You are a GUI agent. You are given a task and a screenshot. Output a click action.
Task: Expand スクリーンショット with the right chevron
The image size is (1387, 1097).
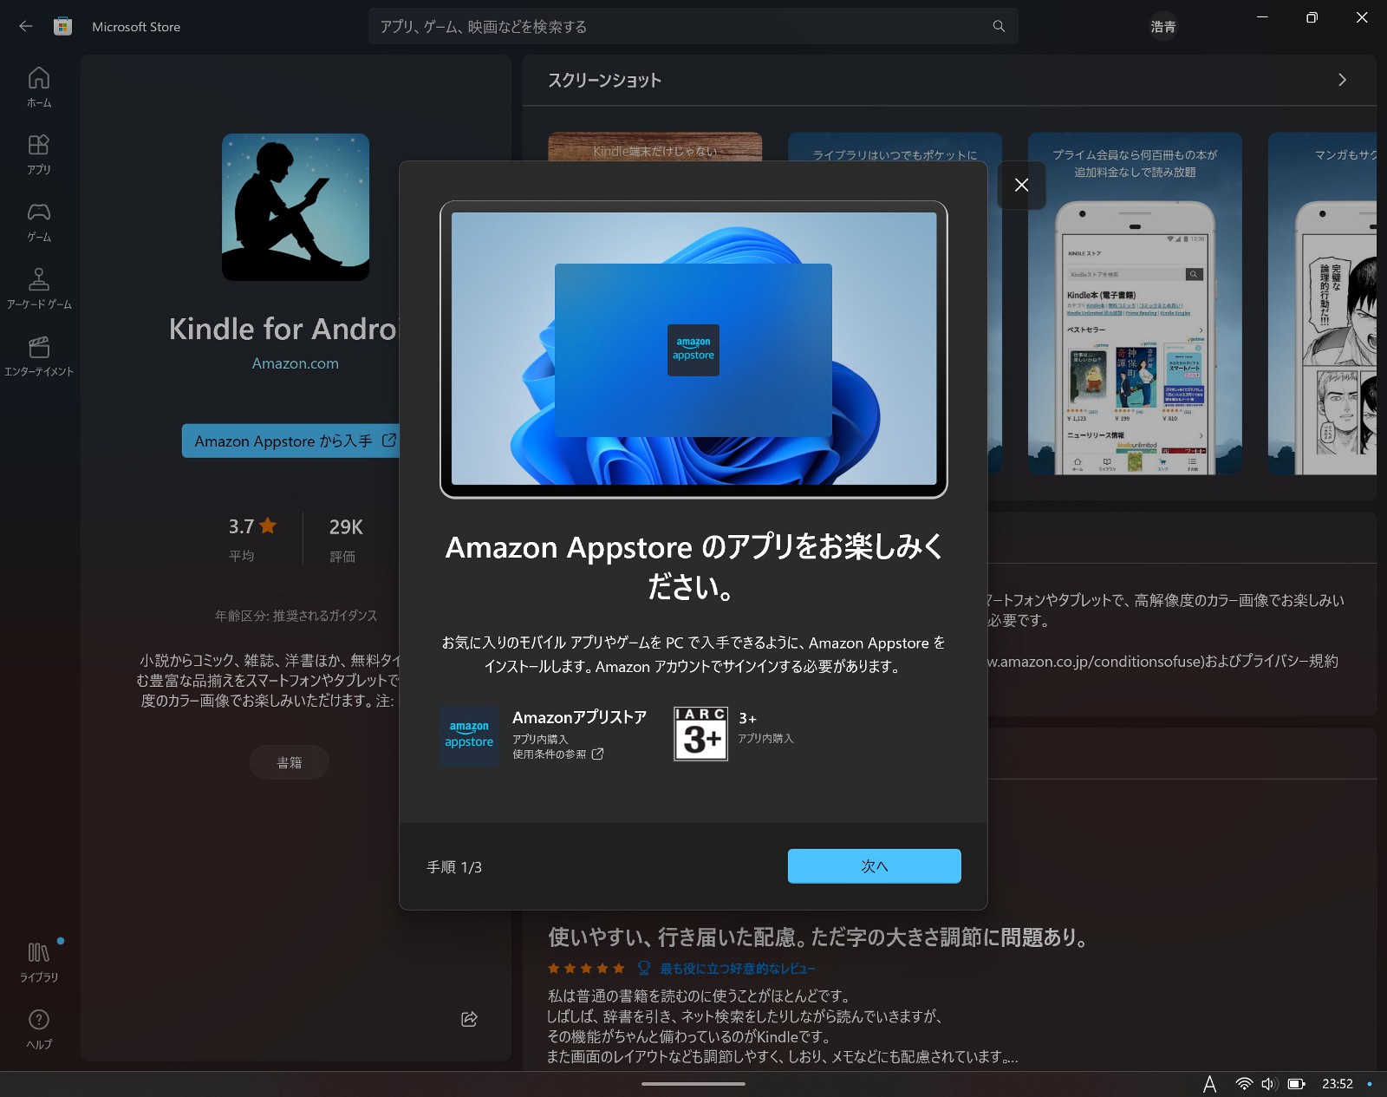click(1343, 80)
